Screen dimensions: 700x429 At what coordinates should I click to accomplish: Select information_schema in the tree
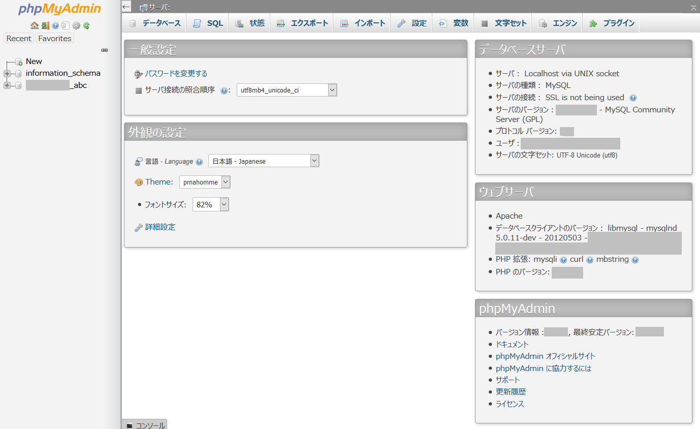[x=63, y=73]
